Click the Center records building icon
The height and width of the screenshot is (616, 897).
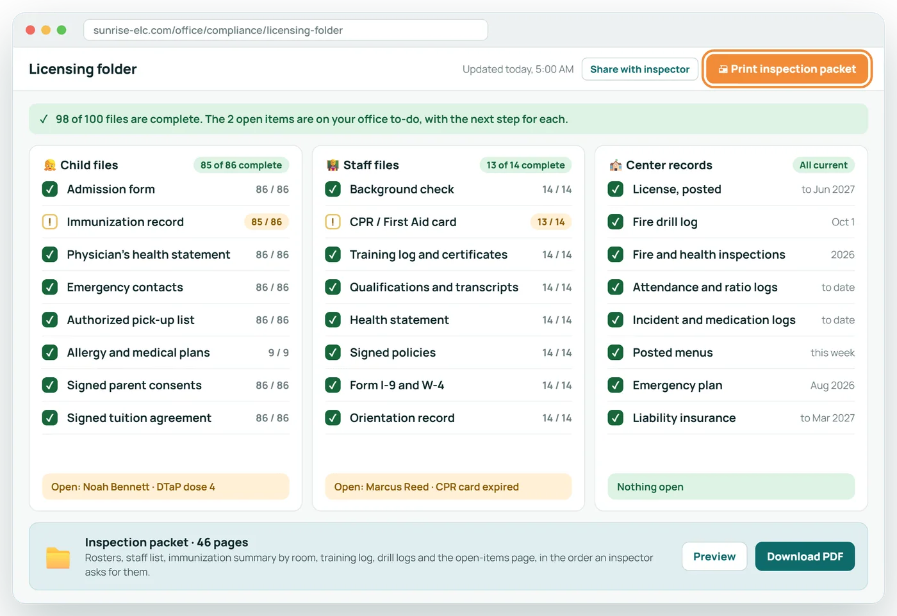(x=615, y=165)
